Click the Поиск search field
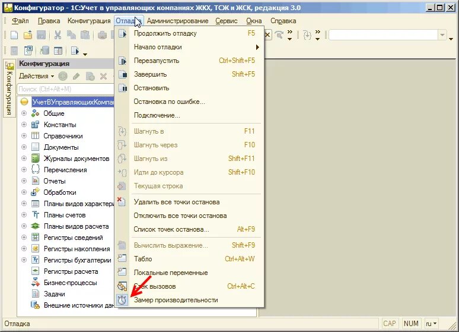The image size is (459, 332). [x=66, y=89]
